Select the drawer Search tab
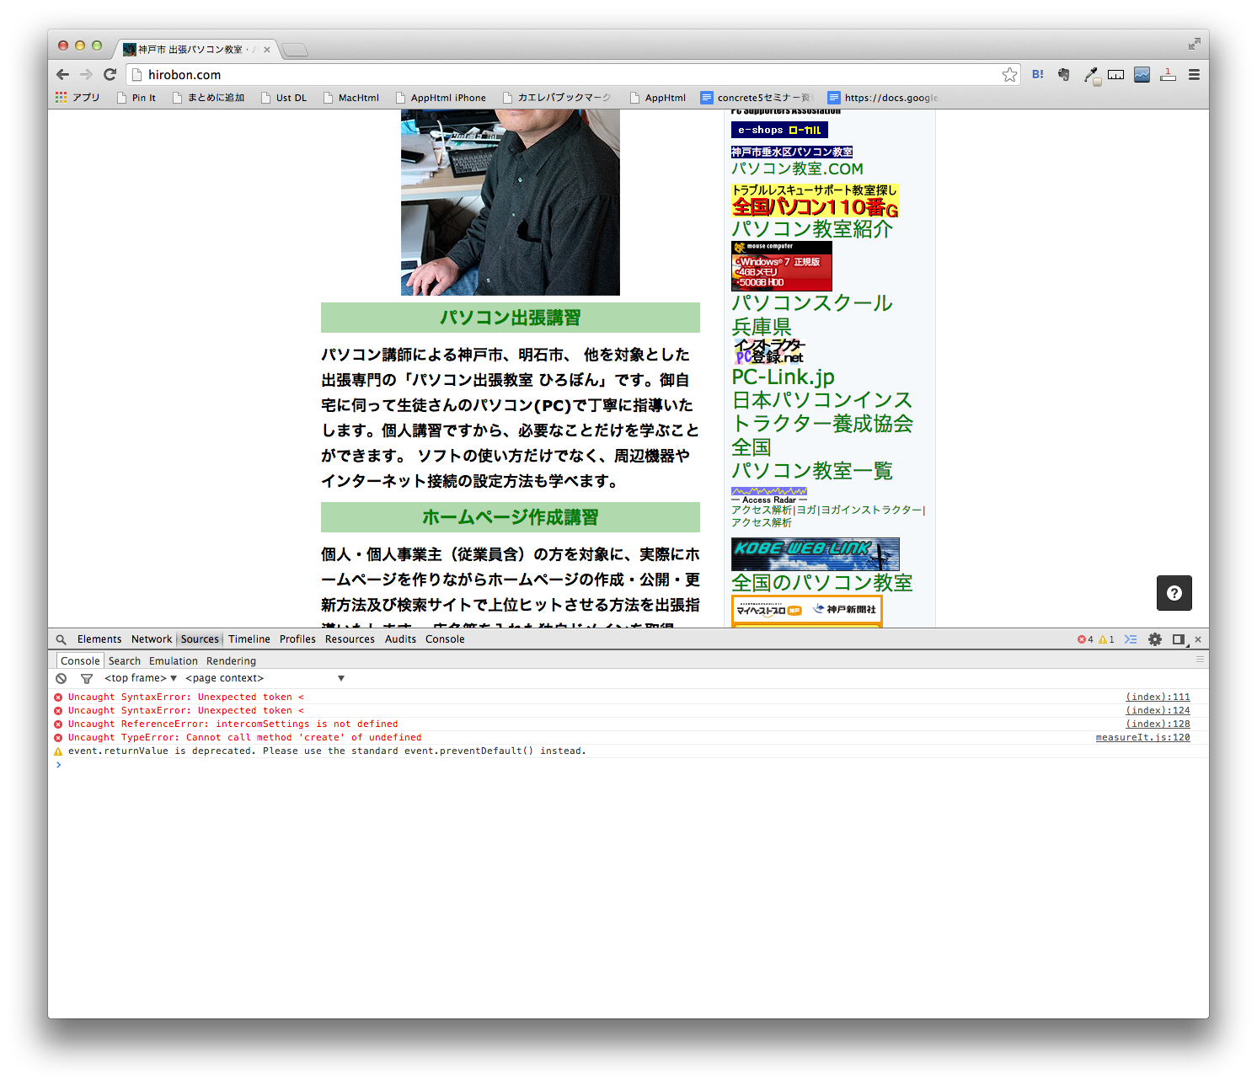The width and height of the screenshot is (1257, 1085). pos(125,661)
